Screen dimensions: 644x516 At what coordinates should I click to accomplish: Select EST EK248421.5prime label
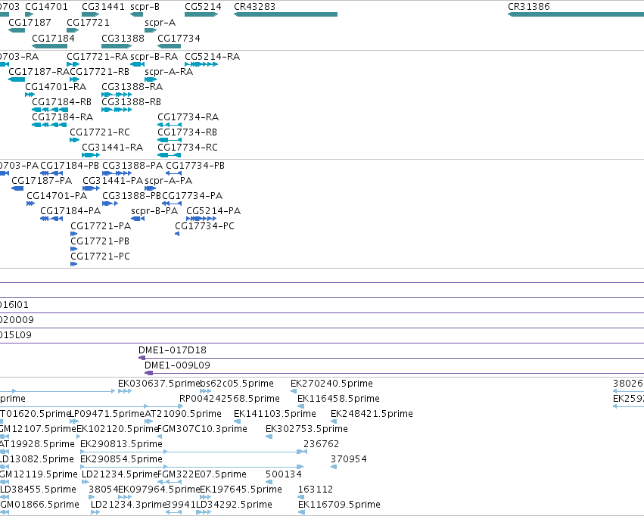tap(372, 414)
